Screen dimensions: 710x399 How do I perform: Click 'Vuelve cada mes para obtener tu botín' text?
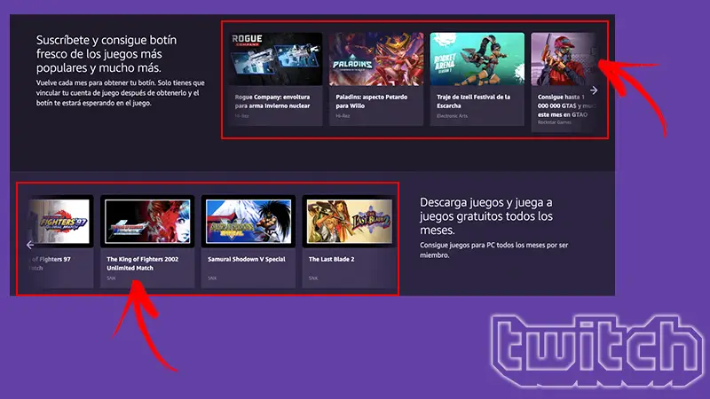pos(121,93)
